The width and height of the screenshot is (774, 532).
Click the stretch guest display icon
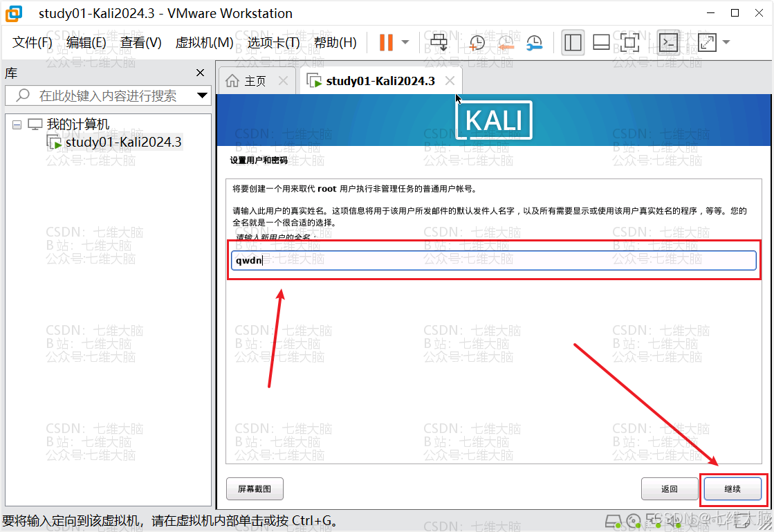click(x=707, y=42)
